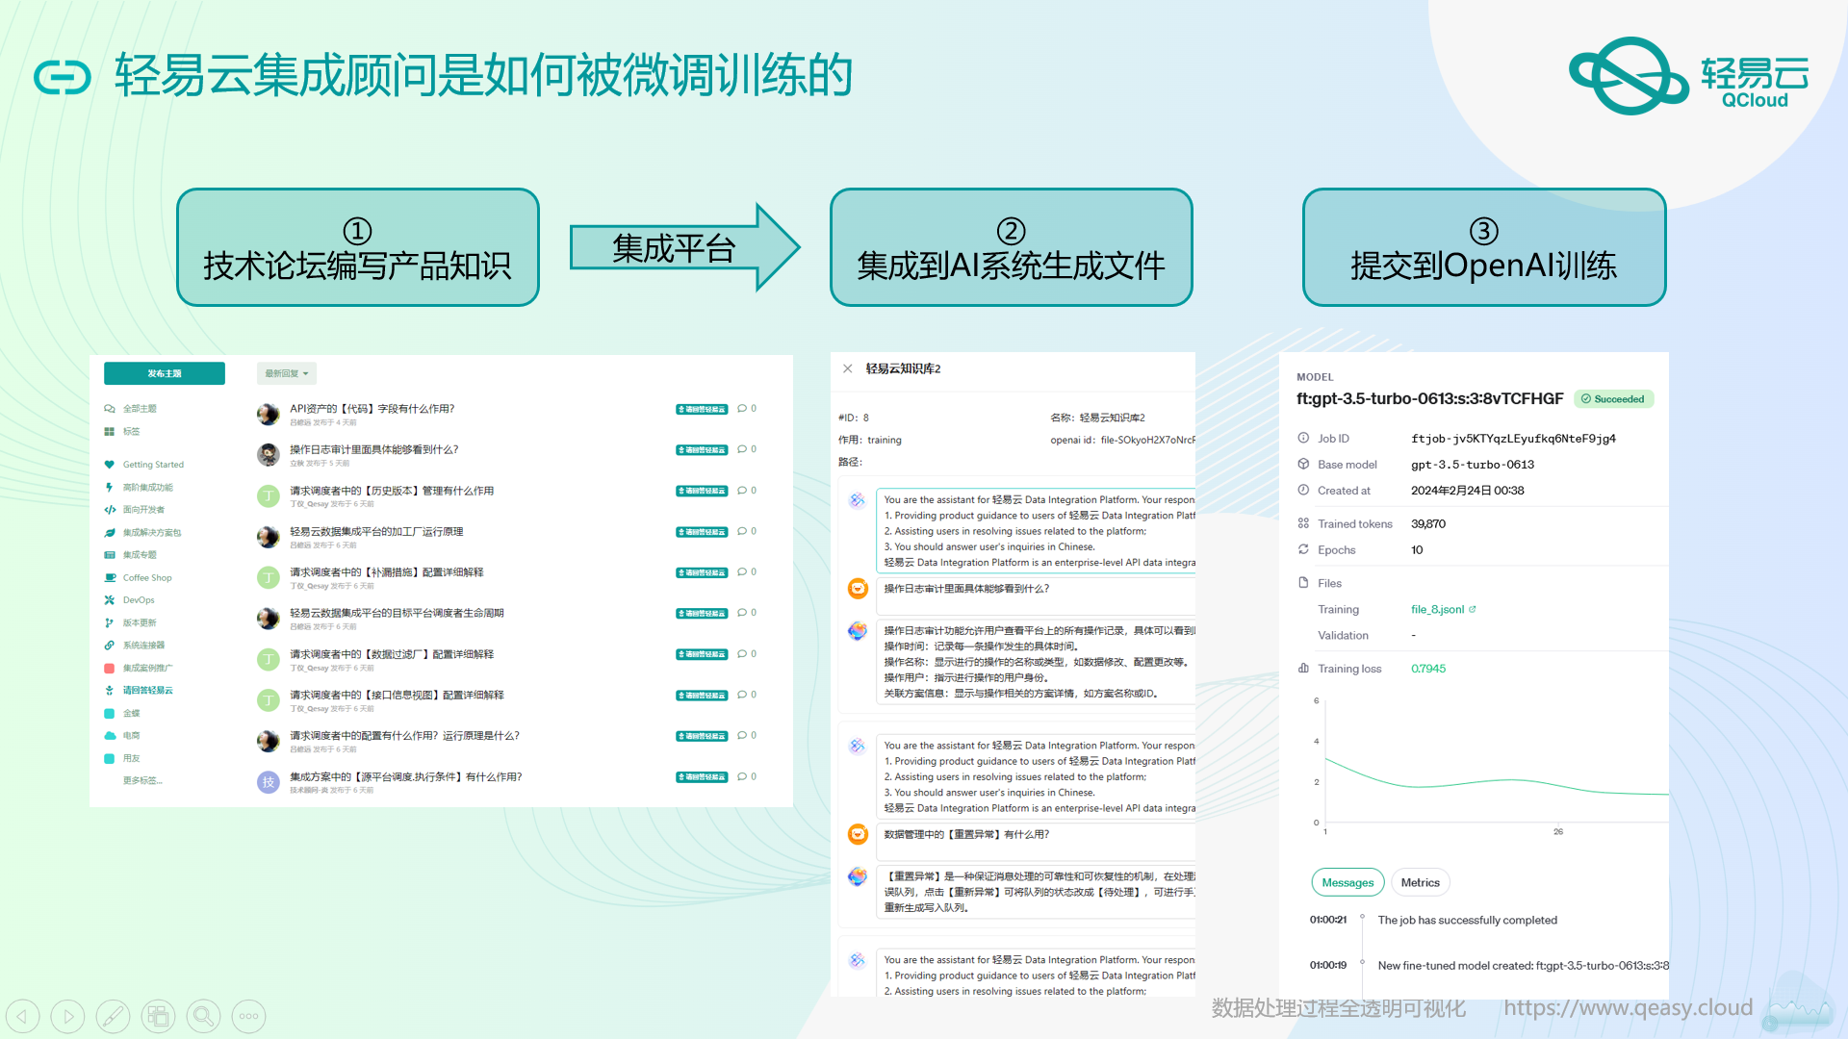Click 轻易云 QCloud logo
This screenshot has width=1848, height=1039.
pos(1688,77)
